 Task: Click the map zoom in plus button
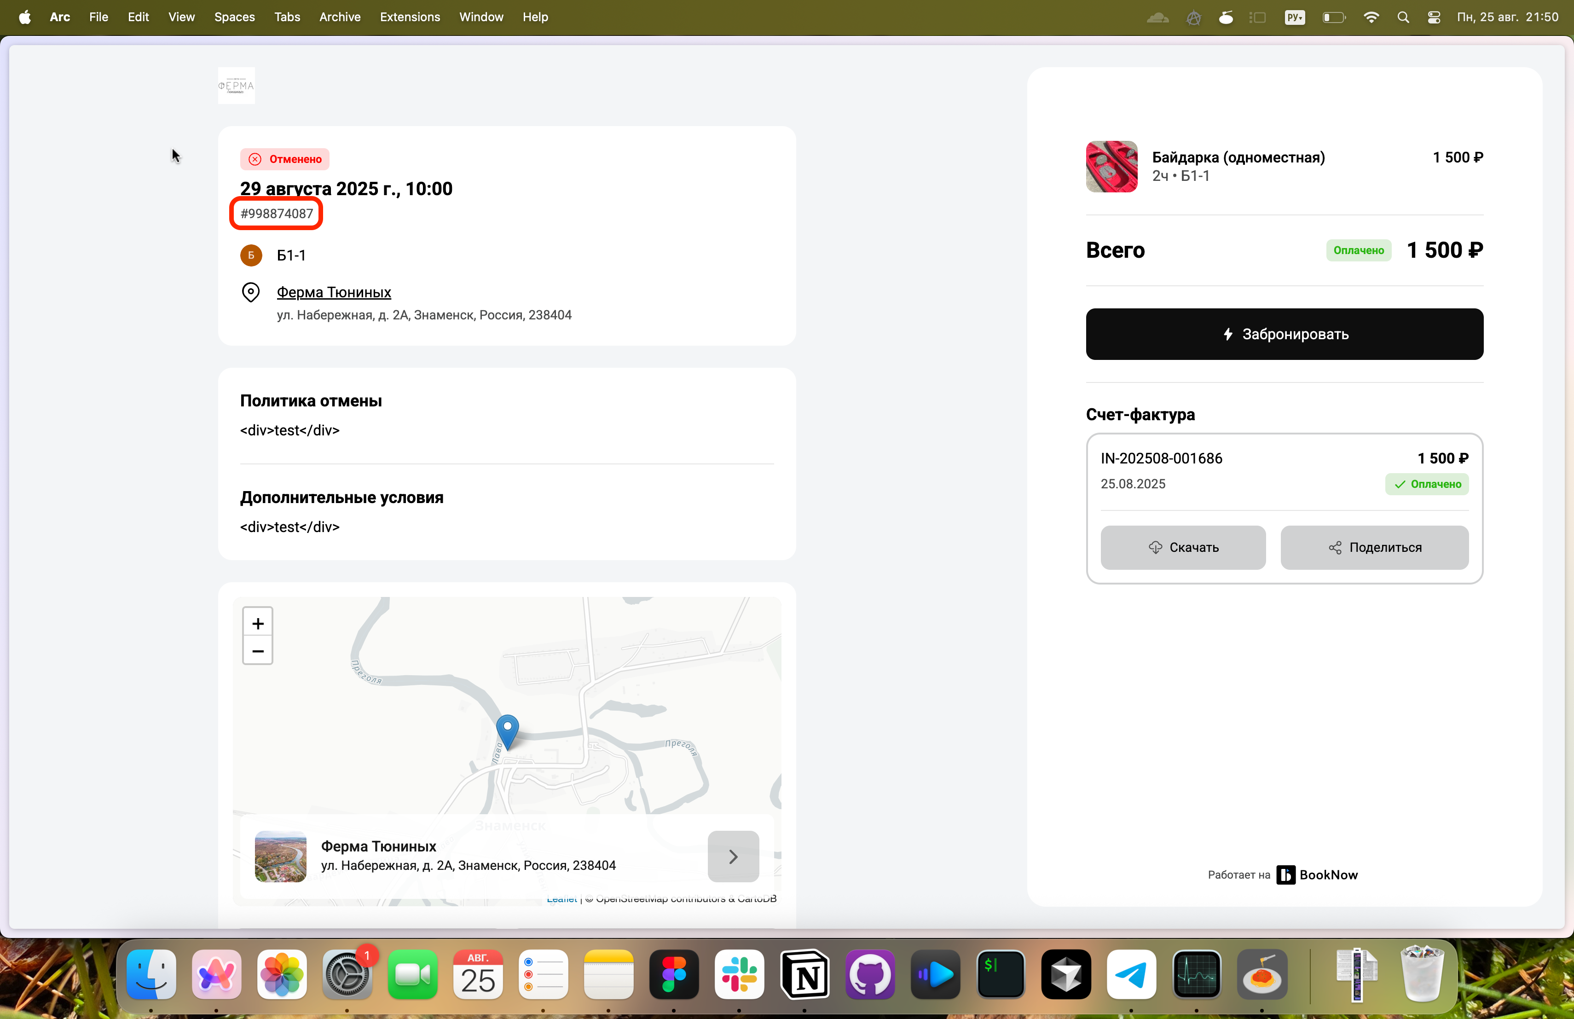258,623
